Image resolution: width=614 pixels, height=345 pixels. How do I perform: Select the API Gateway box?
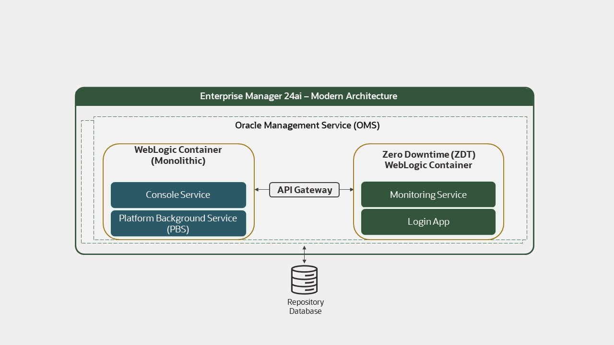[x=305, y=190]
